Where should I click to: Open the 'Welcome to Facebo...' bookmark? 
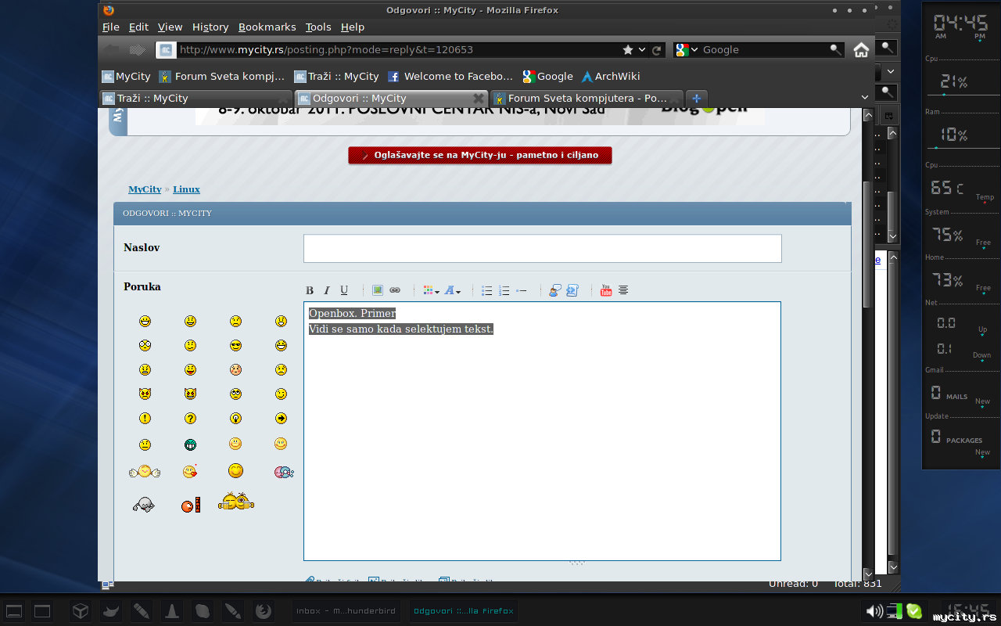click(450, 77)
